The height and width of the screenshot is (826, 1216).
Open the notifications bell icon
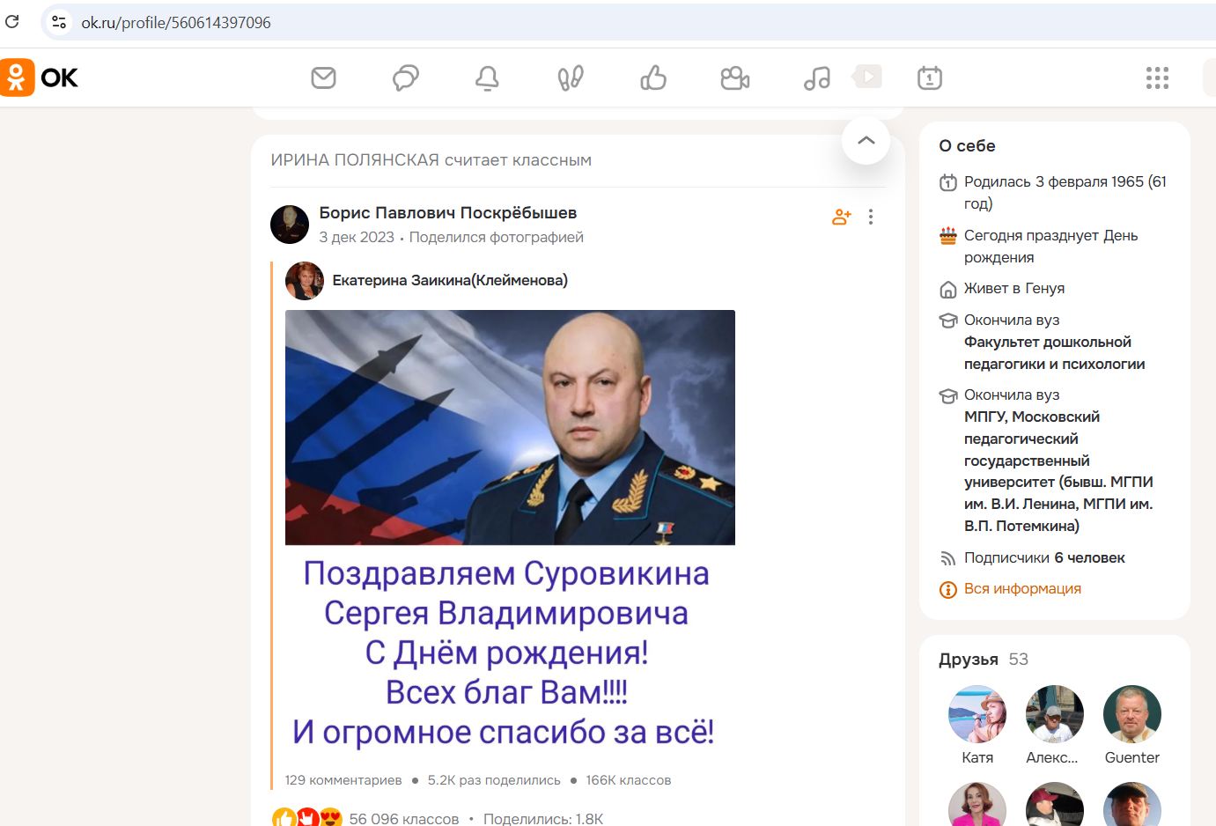pos(488,77)
